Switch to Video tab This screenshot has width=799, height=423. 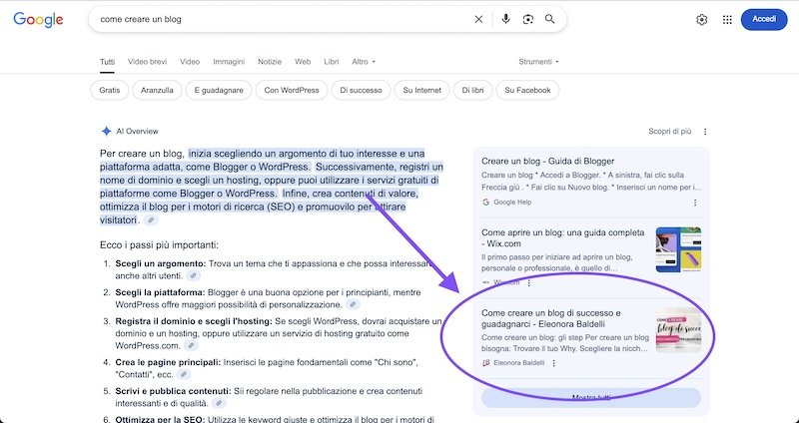(190, 62)
